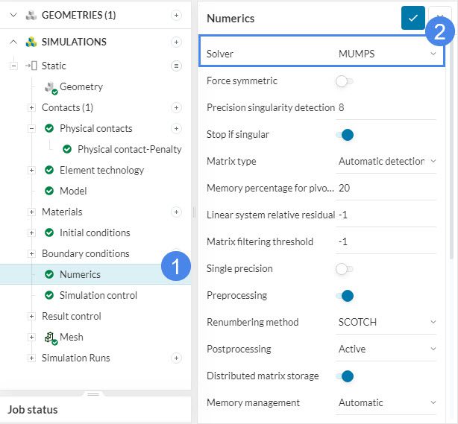
Task: Select the Mesh tree item
Action: 71,337
